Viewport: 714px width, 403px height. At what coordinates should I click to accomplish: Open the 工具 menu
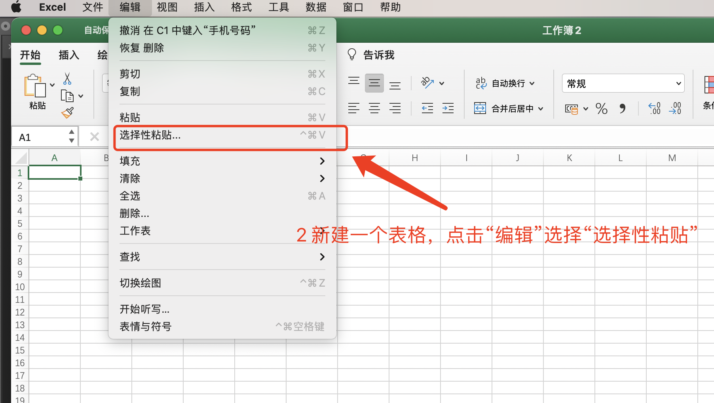[279, 7]
